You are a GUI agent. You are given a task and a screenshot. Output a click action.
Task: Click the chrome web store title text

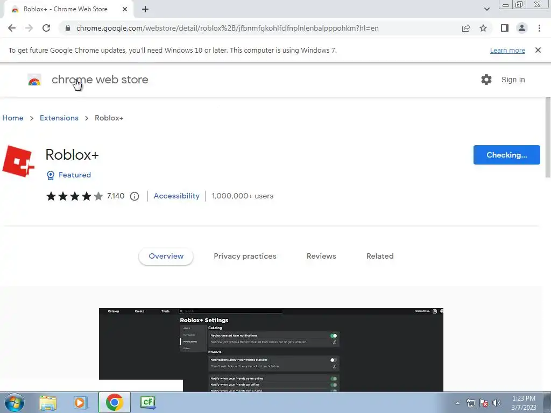100,80
